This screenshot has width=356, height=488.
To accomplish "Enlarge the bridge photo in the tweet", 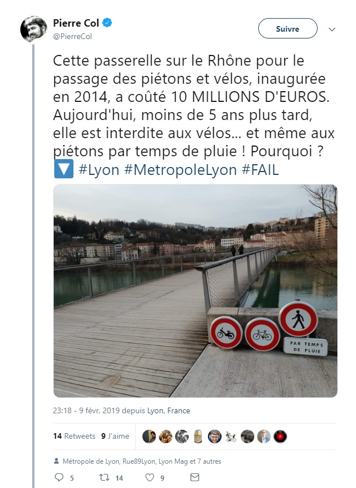I will 196,290.
